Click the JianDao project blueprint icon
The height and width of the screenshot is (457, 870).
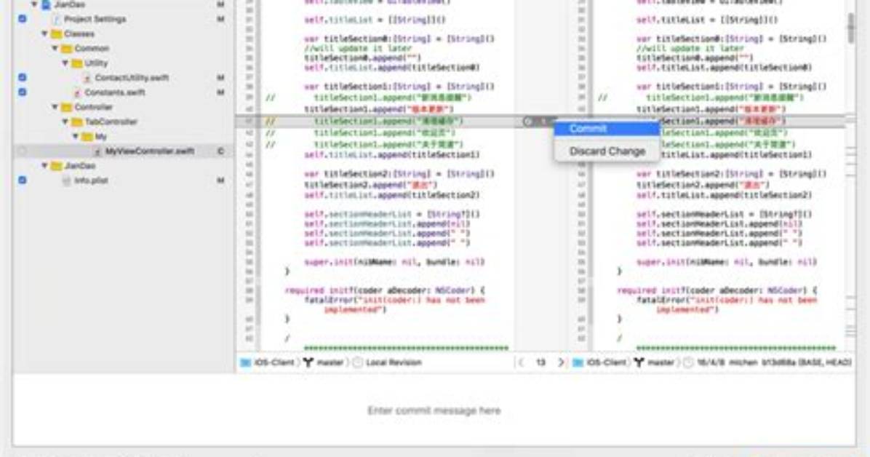47,4
